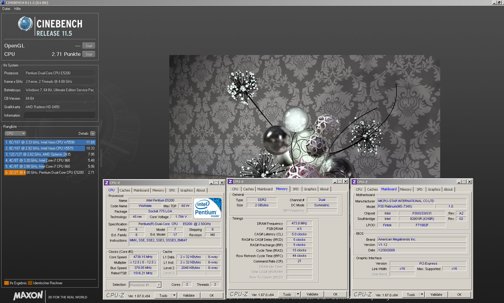Click the Details arrow icon in Rangliste
The width and height of the screenshot is (504, 303).
tap(93, 134)
